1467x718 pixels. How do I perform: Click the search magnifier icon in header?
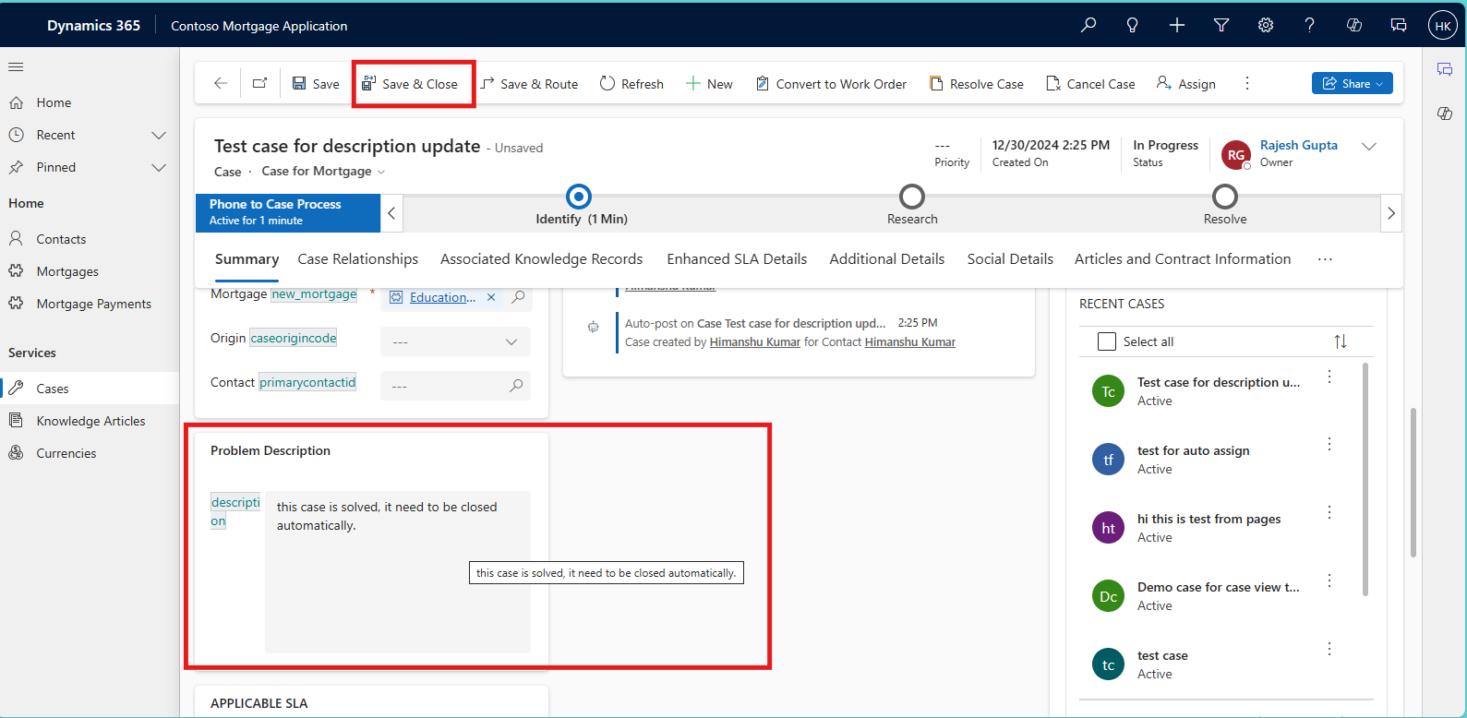point(1088,25)
